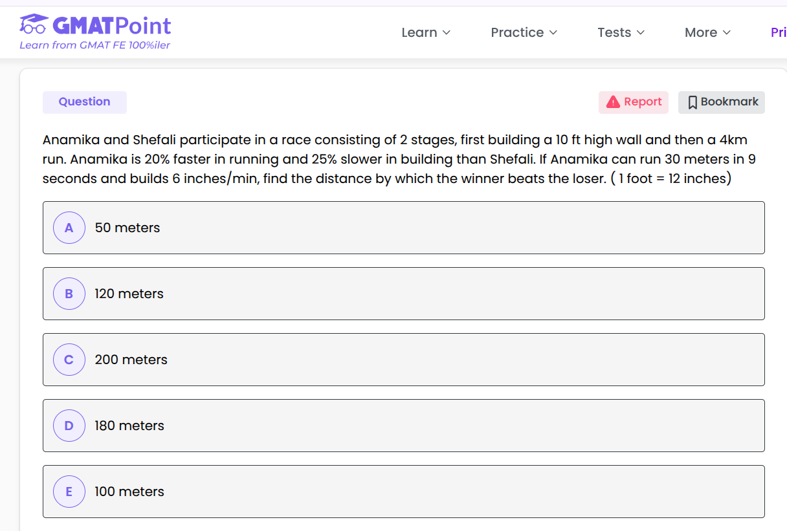Viewport: 787px width, 531px height.
Task: Pick the 200 meters answer row
Action: pos(403,360)
